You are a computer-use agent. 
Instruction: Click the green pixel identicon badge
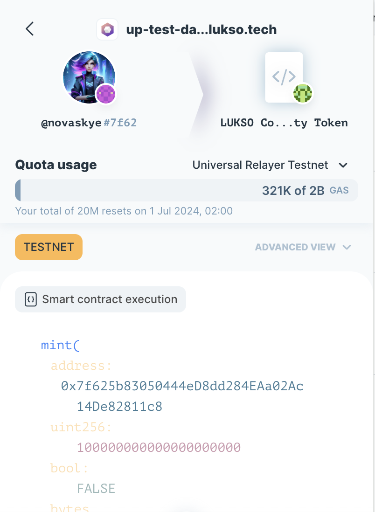click(303, 94)
